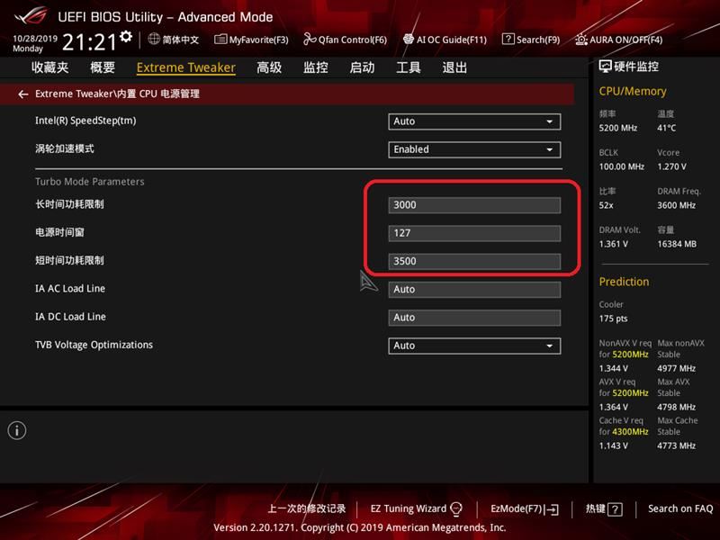Click the CPU/Memory section heading
This screenshot has height=540, width=720.
coord(633,92)
